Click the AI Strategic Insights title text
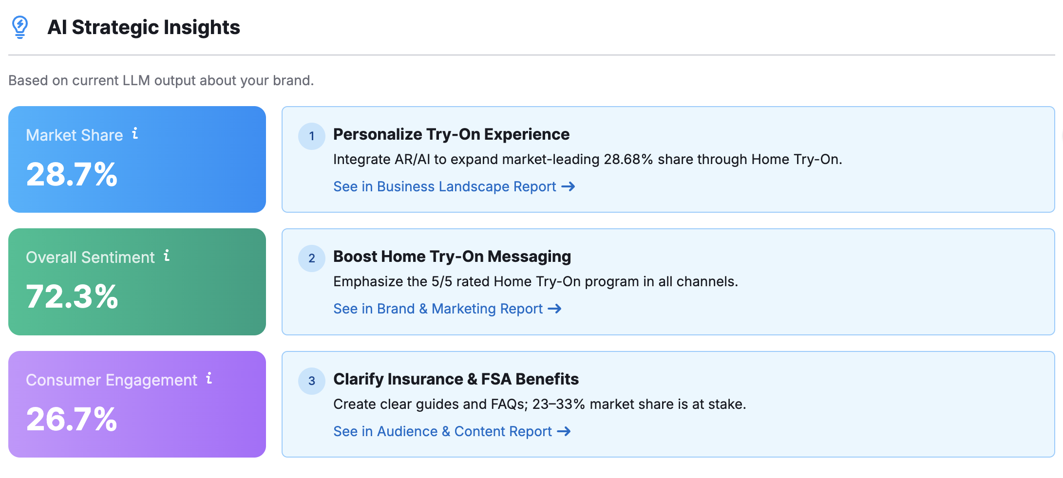Viewport: 1063px width, 478px height. 144,28
